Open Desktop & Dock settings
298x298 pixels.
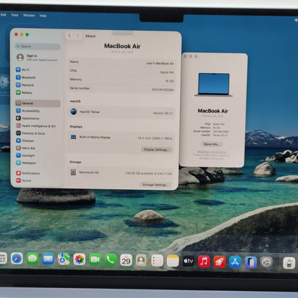[38, 133]
